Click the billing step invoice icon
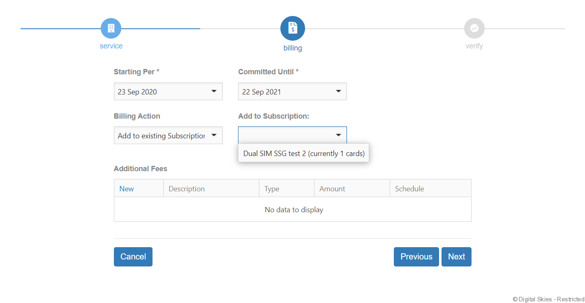The image size is (585, 303). (292, 28)
